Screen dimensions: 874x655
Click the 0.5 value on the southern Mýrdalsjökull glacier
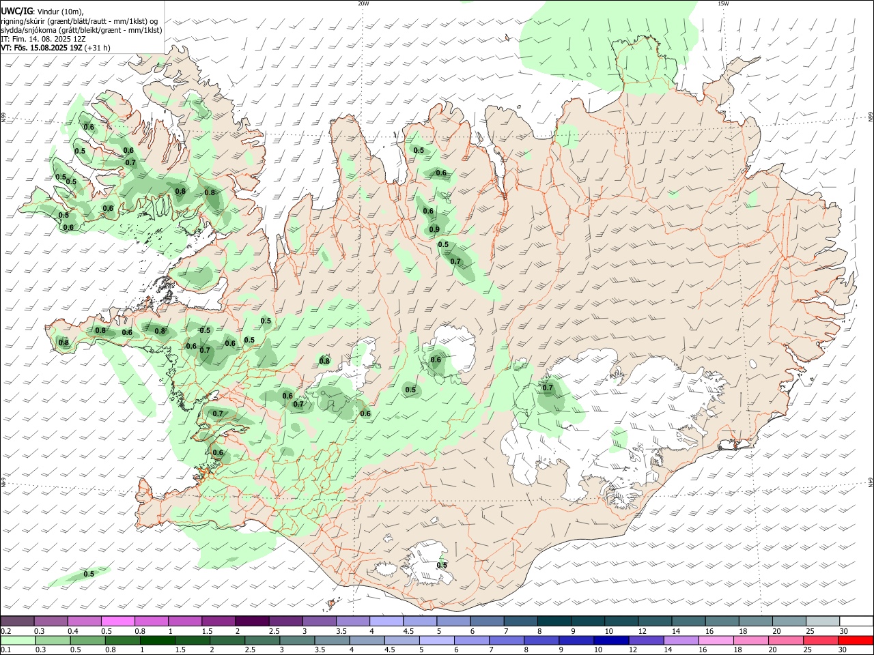[442, 565]
